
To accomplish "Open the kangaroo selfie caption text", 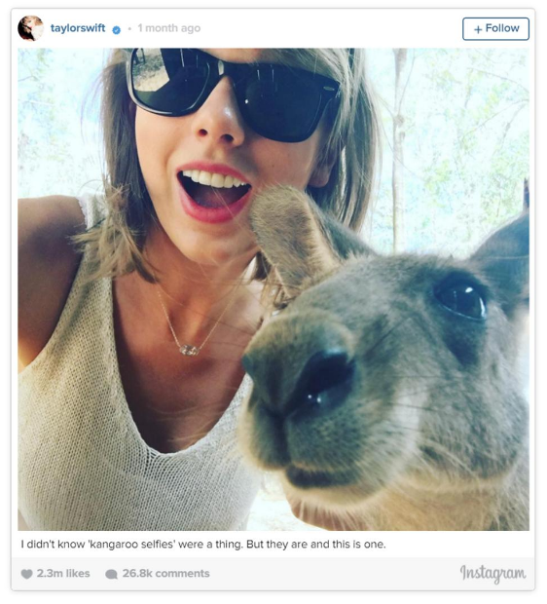I will 203,545.
